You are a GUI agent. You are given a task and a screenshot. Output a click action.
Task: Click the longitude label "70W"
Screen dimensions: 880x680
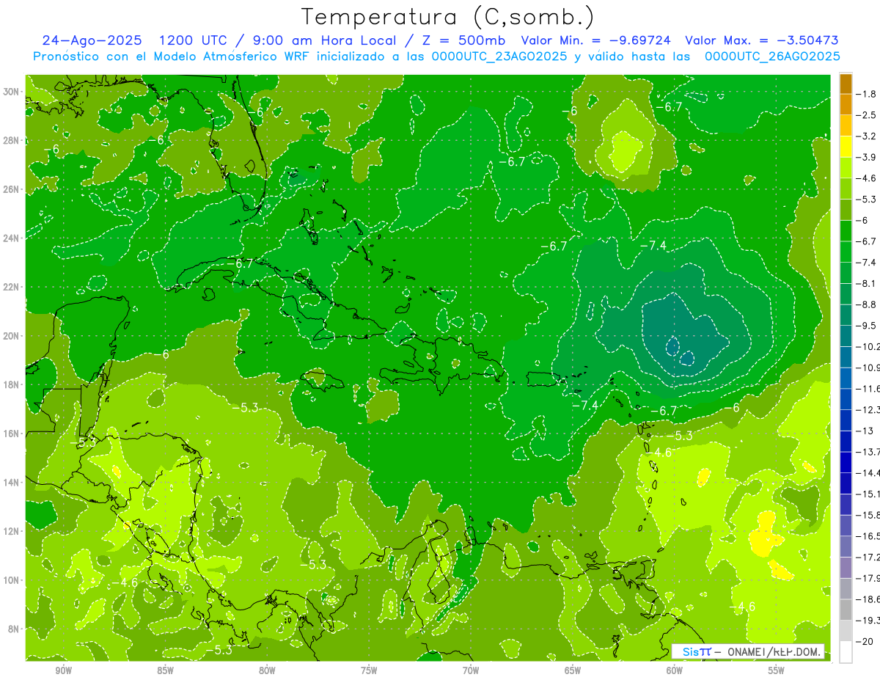[x=471, y=670]
